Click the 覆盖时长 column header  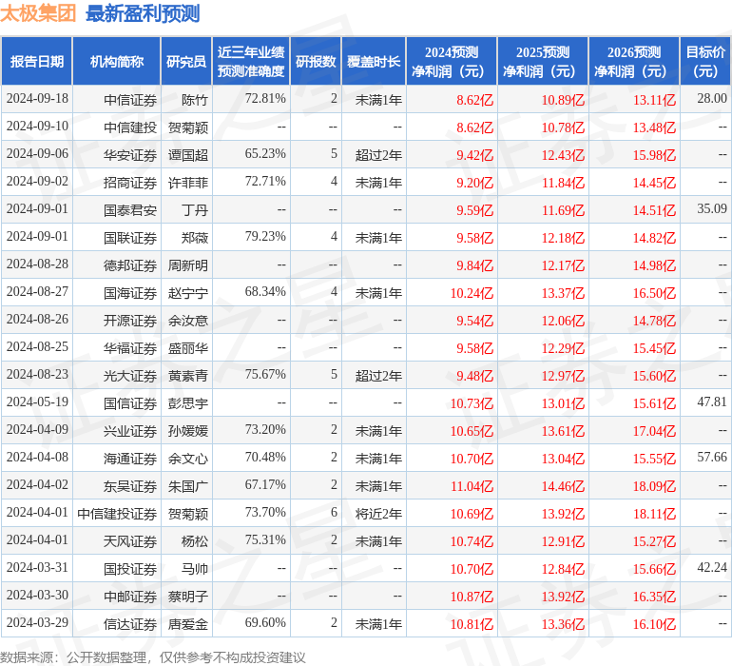(x=374, y=61)
